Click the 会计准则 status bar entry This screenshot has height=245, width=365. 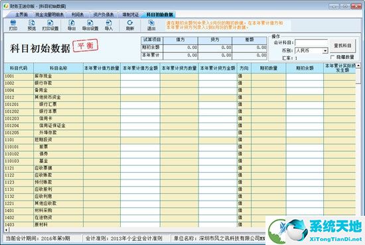pos(124,238)
